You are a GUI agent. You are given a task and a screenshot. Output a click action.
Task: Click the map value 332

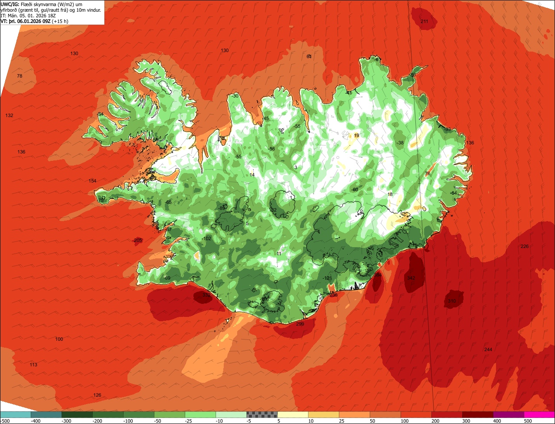click(206, 295)
